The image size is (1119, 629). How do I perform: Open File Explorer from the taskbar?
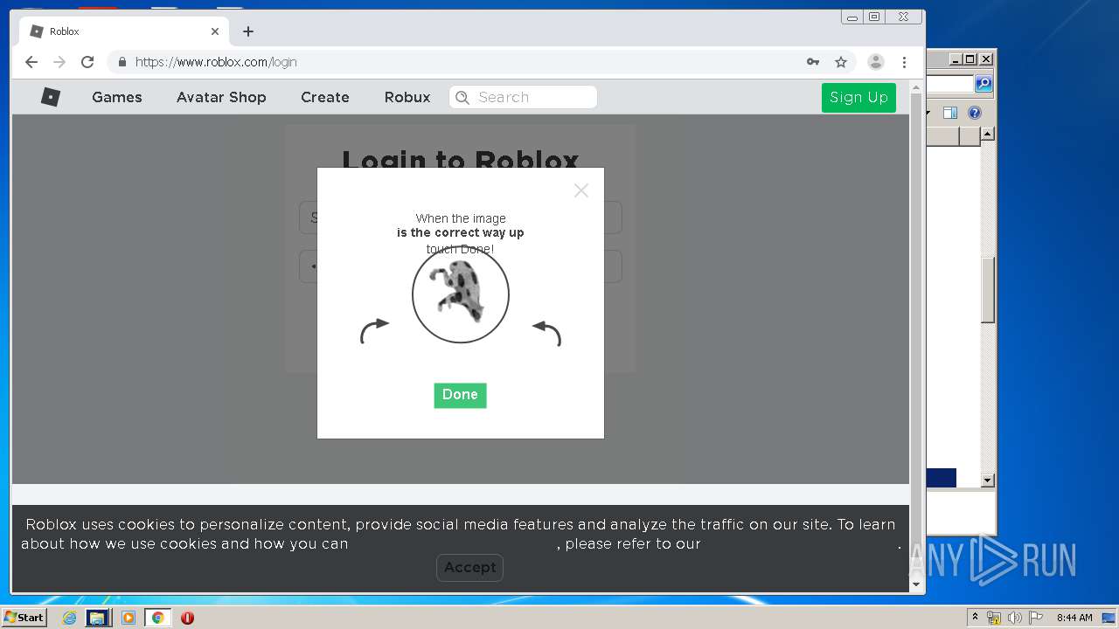pyautogui.click(x=97, y=618)
